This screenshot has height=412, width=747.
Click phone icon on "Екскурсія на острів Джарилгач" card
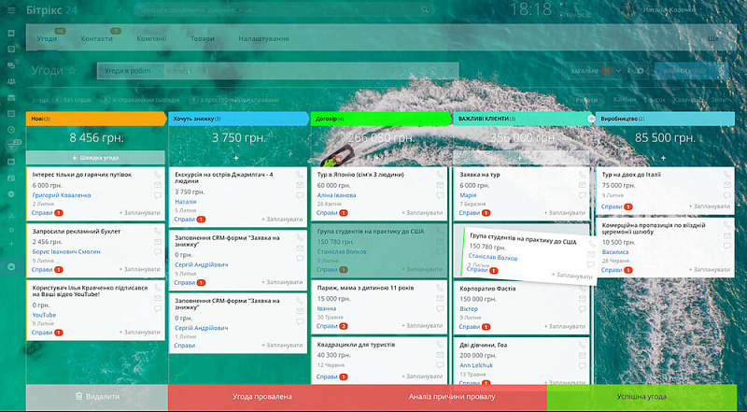point(298,175)
